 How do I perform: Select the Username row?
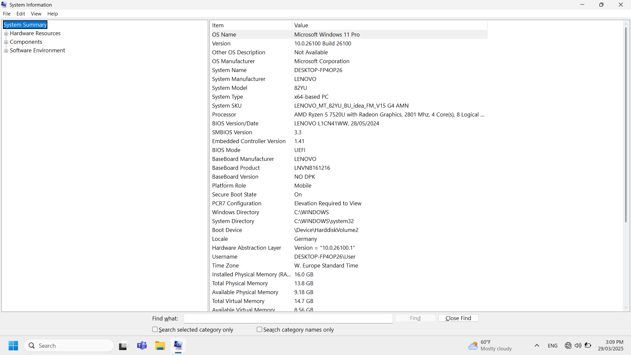pos(349,257)
